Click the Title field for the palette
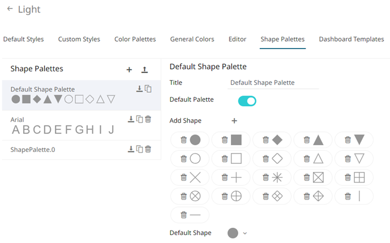 coord(273,83)
